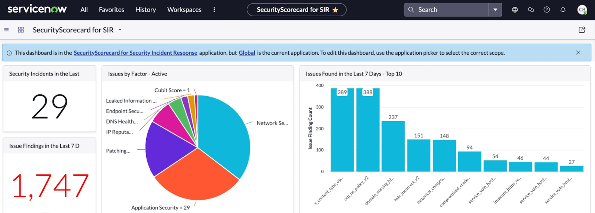
Task: Open the help question mark icon
Action: coord(547,10)
